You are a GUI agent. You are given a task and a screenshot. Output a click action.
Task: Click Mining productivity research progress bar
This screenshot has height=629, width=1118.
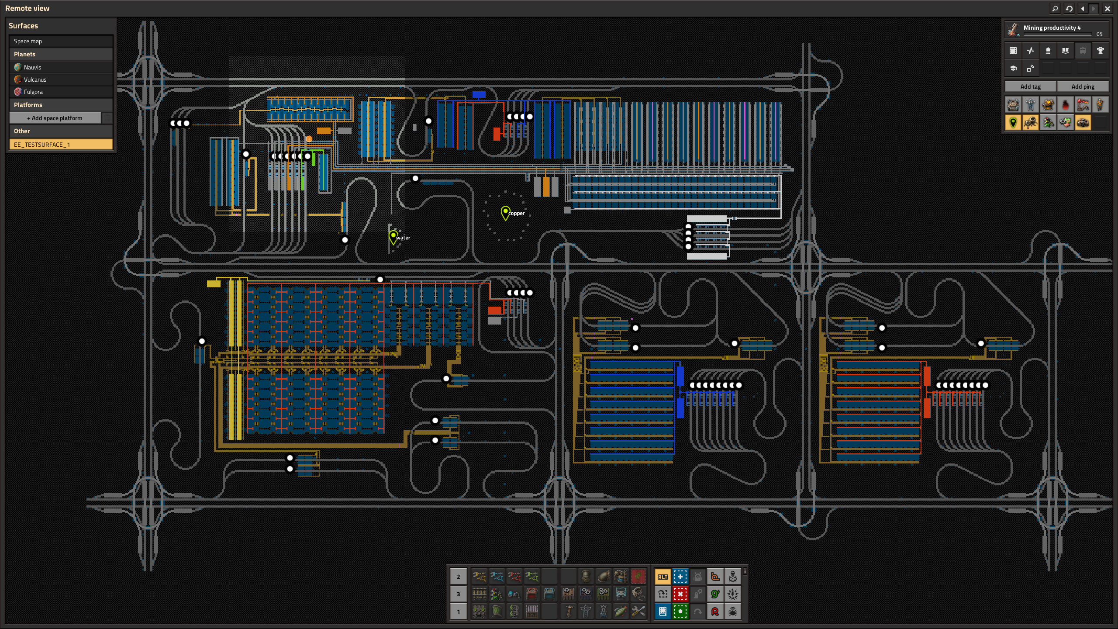pos(1058,34)
